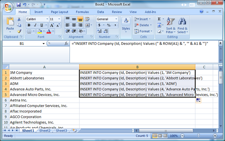
Task: Copy the selected cells
Action: pyautogui.click(x=19, y=25)
